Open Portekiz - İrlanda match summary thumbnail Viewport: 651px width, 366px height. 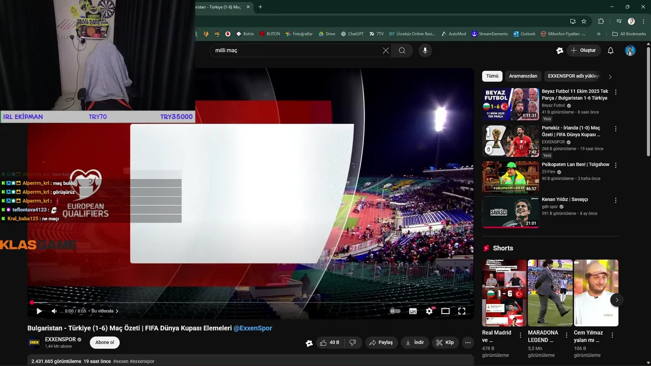click(x=510, y=140)
